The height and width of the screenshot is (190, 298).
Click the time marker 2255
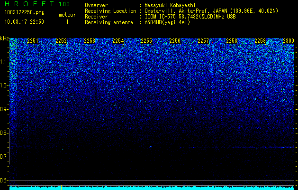pos(146,41)
